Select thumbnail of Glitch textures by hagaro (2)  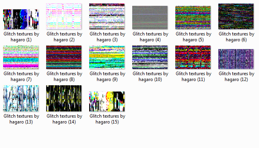click(x=64, y=16)
